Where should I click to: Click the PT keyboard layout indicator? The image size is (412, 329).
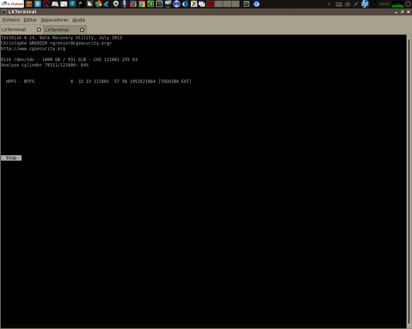(x=339, y=4)
